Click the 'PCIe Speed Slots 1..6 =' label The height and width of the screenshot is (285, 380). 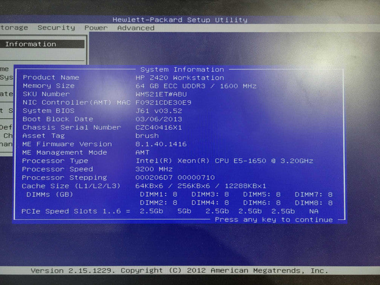[76, 211]
